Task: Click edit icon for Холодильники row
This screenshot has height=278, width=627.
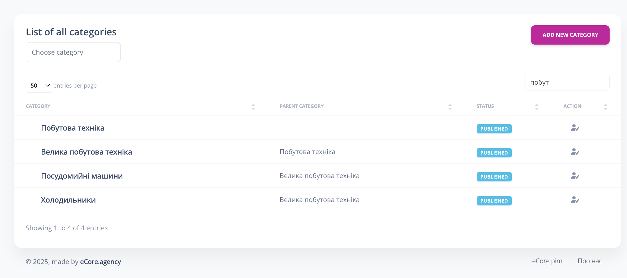Action: (575, 200)
